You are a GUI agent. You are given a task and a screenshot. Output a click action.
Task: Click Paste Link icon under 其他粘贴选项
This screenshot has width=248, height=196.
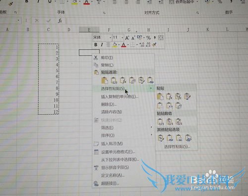click(x=170, y=138)
